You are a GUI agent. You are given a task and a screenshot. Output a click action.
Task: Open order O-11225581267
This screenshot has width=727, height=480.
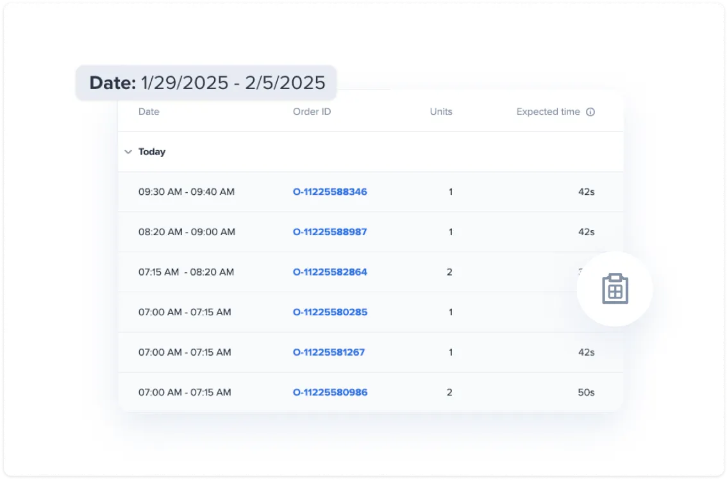330,352
